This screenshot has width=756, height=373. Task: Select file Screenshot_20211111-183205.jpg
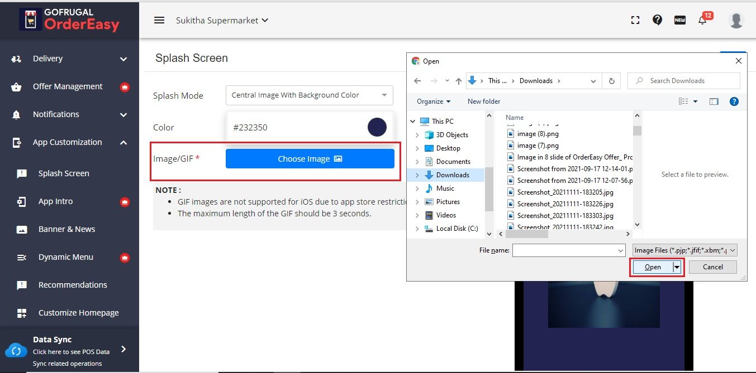tap(565, 192)
